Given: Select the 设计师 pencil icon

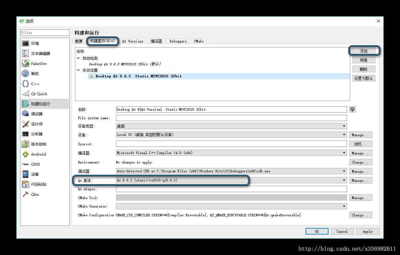Looking at the screenshot, I should 26,124.
